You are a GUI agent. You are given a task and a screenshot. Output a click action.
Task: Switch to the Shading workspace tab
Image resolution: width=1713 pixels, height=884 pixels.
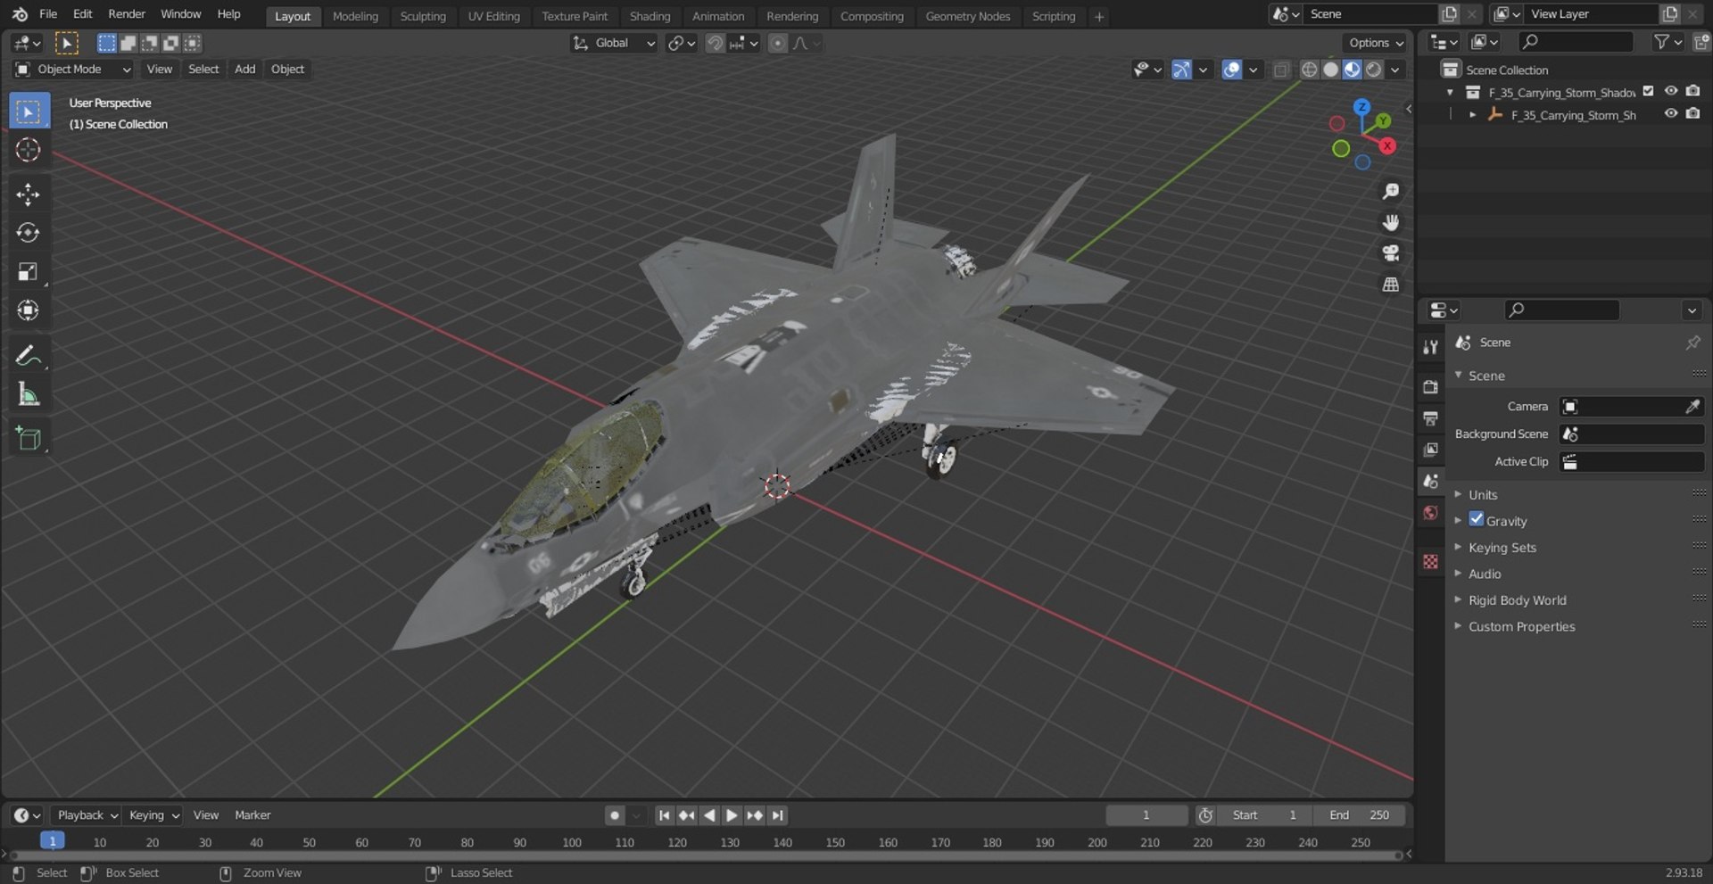pyautogui.click(x=650, y=16)
